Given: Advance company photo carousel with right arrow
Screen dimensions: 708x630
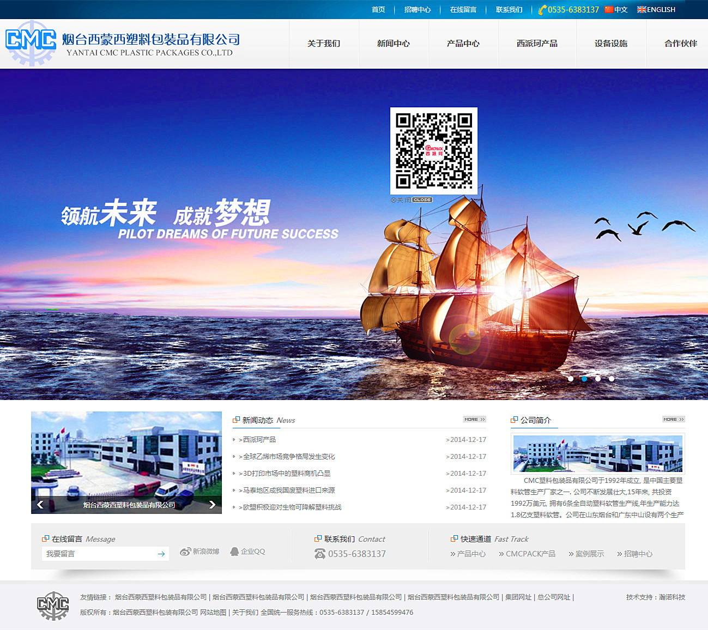Looking at the screenshot, I should click(213, 505).
